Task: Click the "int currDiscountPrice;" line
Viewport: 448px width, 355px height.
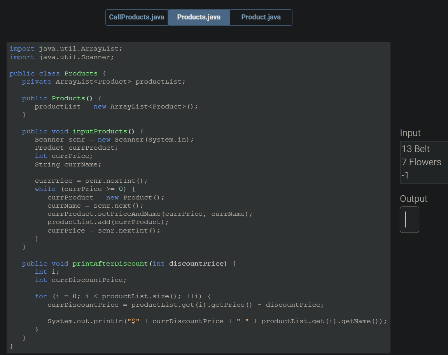Action: [x=80, y=280]
